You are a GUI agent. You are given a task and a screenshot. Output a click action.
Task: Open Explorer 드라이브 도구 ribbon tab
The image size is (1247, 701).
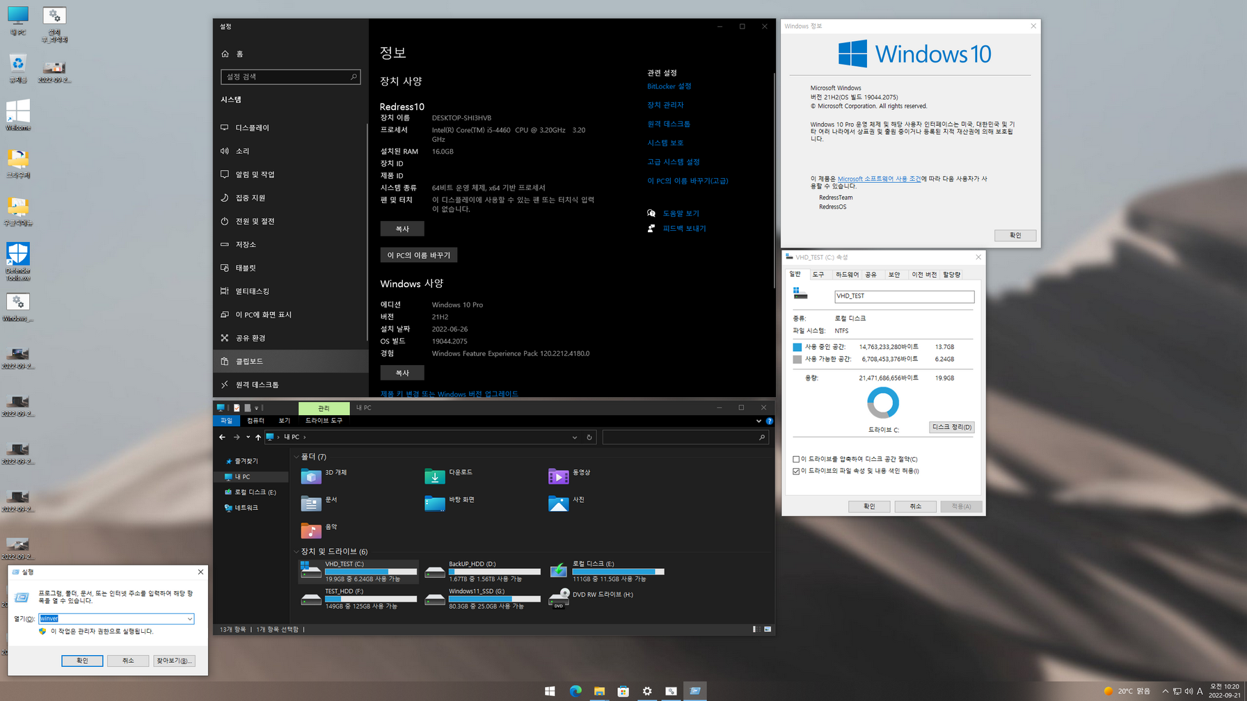[324, 421]
